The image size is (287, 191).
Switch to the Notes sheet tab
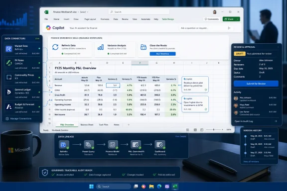pyautogui.click(x=117, y=125)
